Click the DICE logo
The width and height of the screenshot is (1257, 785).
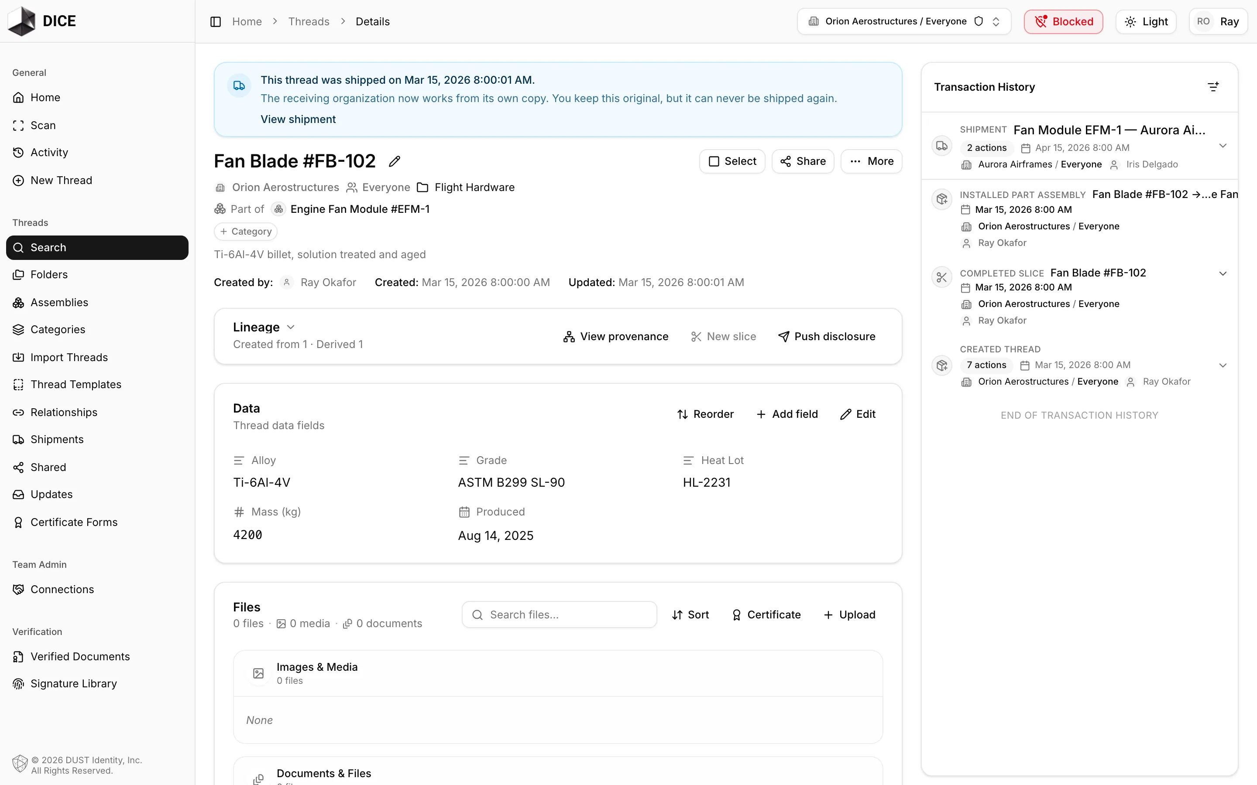click(42, 21)
